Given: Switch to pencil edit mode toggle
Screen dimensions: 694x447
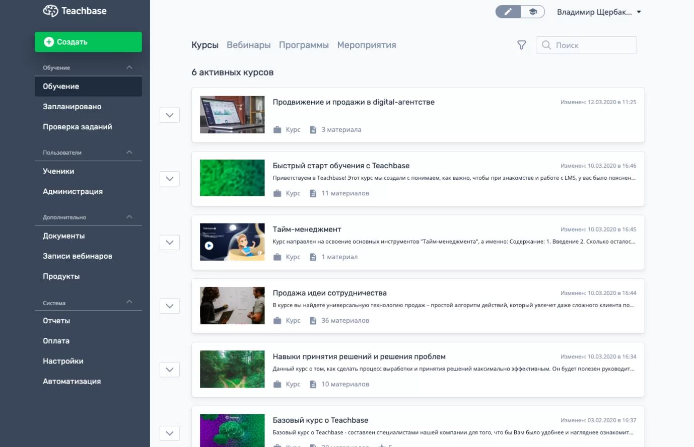Looking at the screenshot, I should coord(508,12).
